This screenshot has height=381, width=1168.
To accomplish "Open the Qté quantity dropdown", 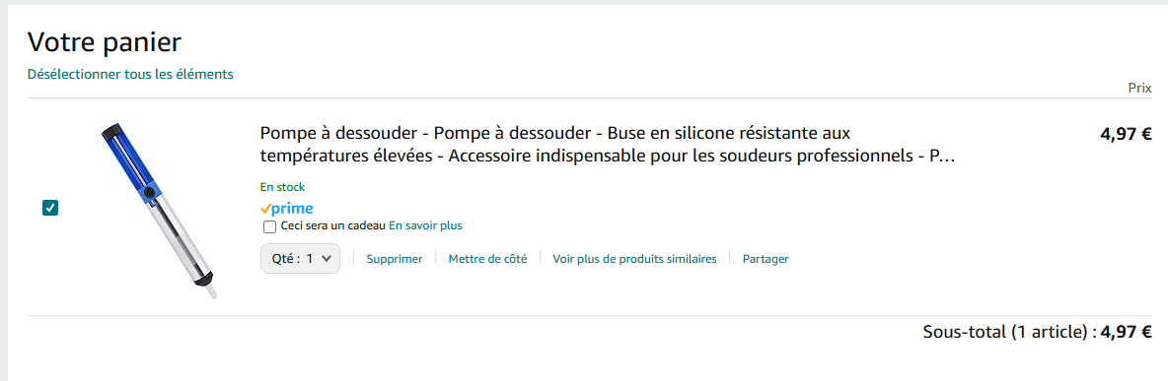I will point(300,259).
